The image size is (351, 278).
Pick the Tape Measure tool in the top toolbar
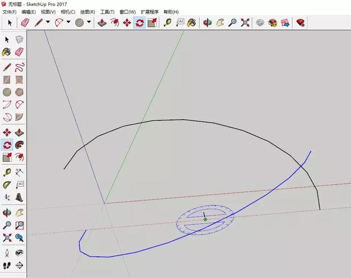(x=167, y=22)
